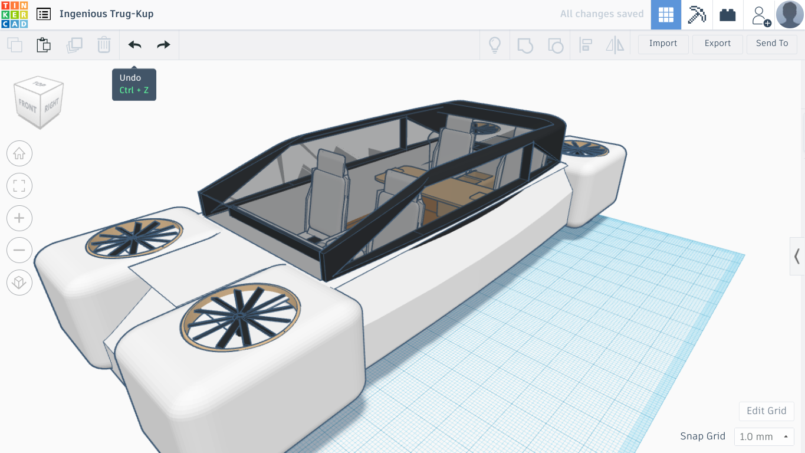The height and width of the screenshot is (453, 805).
Task: Click the view cube's TOP face
Action: point(40,84)
